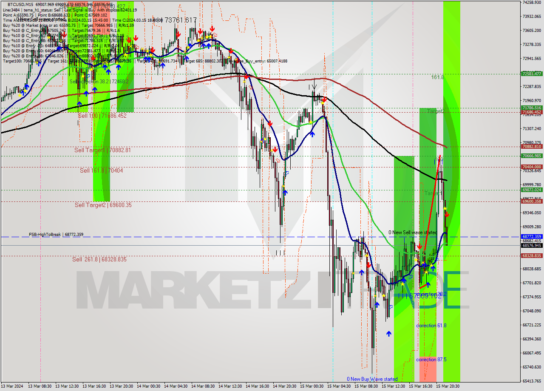544x391 pixels.
Task: Click the 67048.090 price axis value
Action: pos(532,311)
